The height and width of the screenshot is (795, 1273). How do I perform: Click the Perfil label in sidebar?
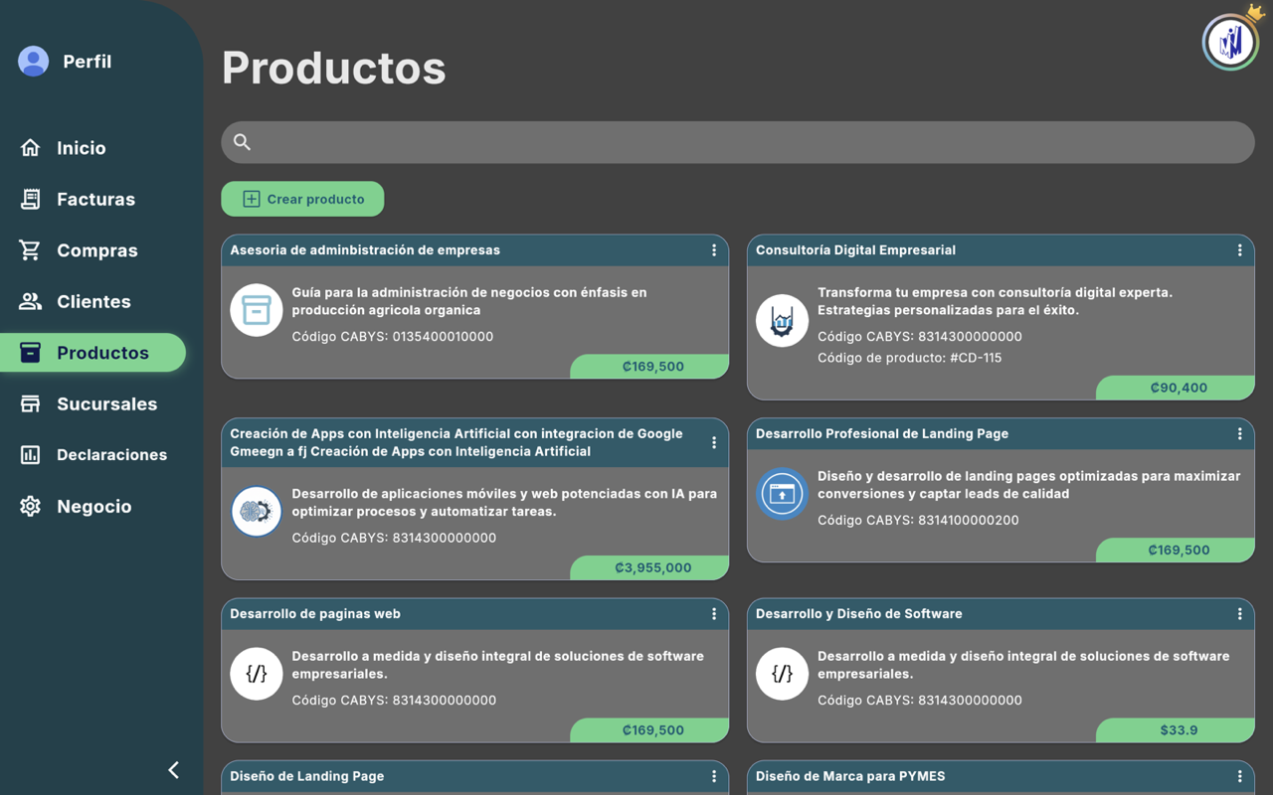88,62
